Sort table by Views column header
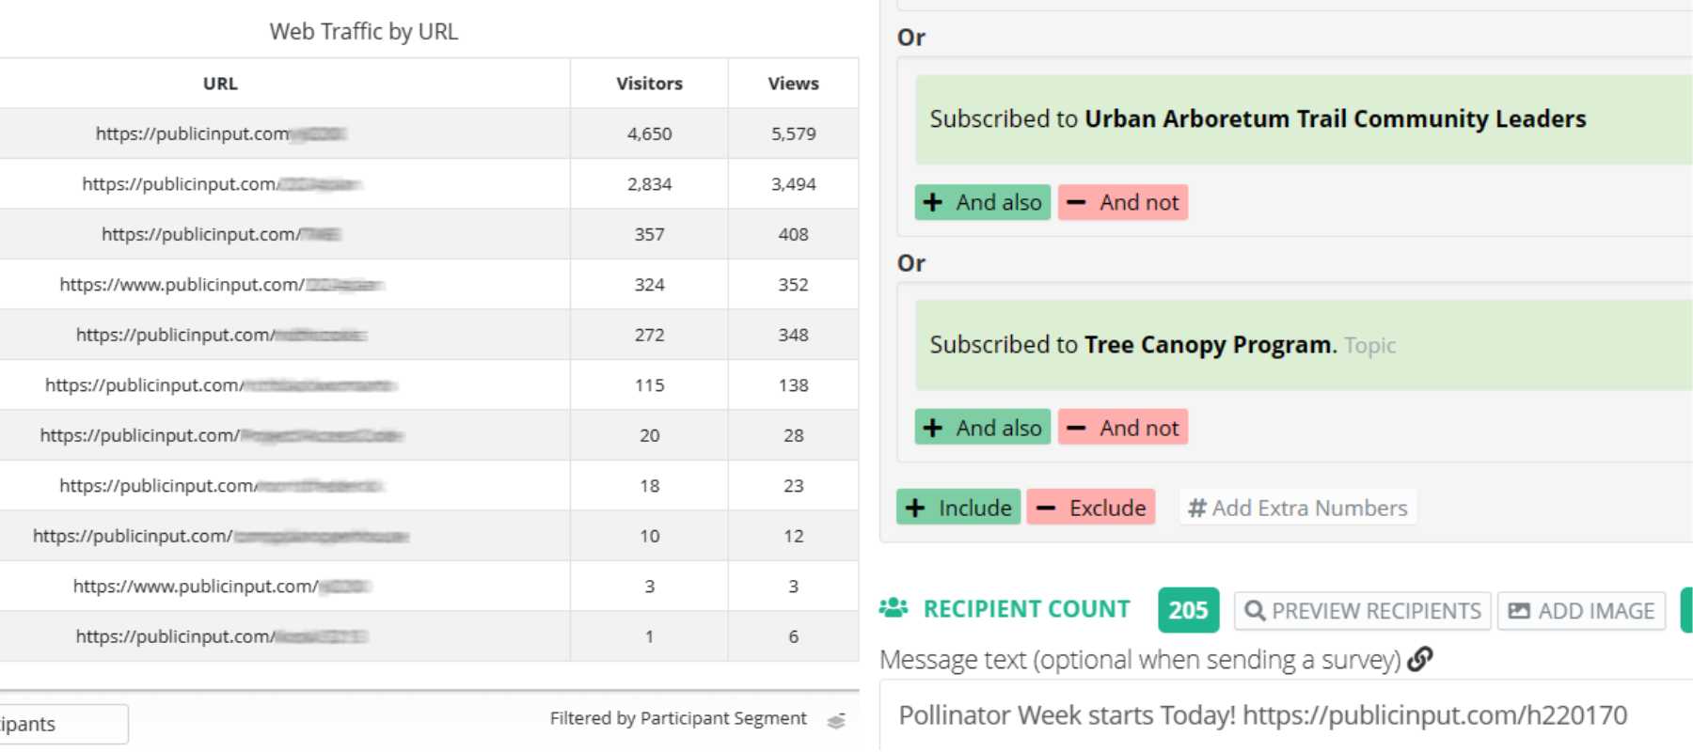1693x752 pixels. coord(793,84)
